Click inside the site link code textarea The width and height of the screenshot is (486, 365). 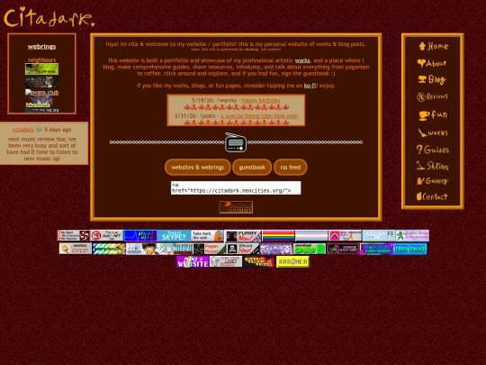(x=236, y=187)
